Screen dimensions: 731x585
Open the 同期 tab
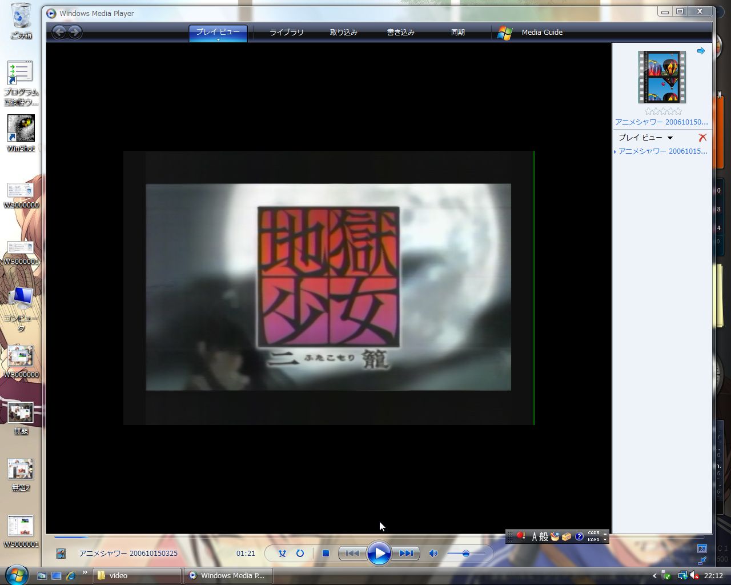pyautogui.click(x=458, y=33)
